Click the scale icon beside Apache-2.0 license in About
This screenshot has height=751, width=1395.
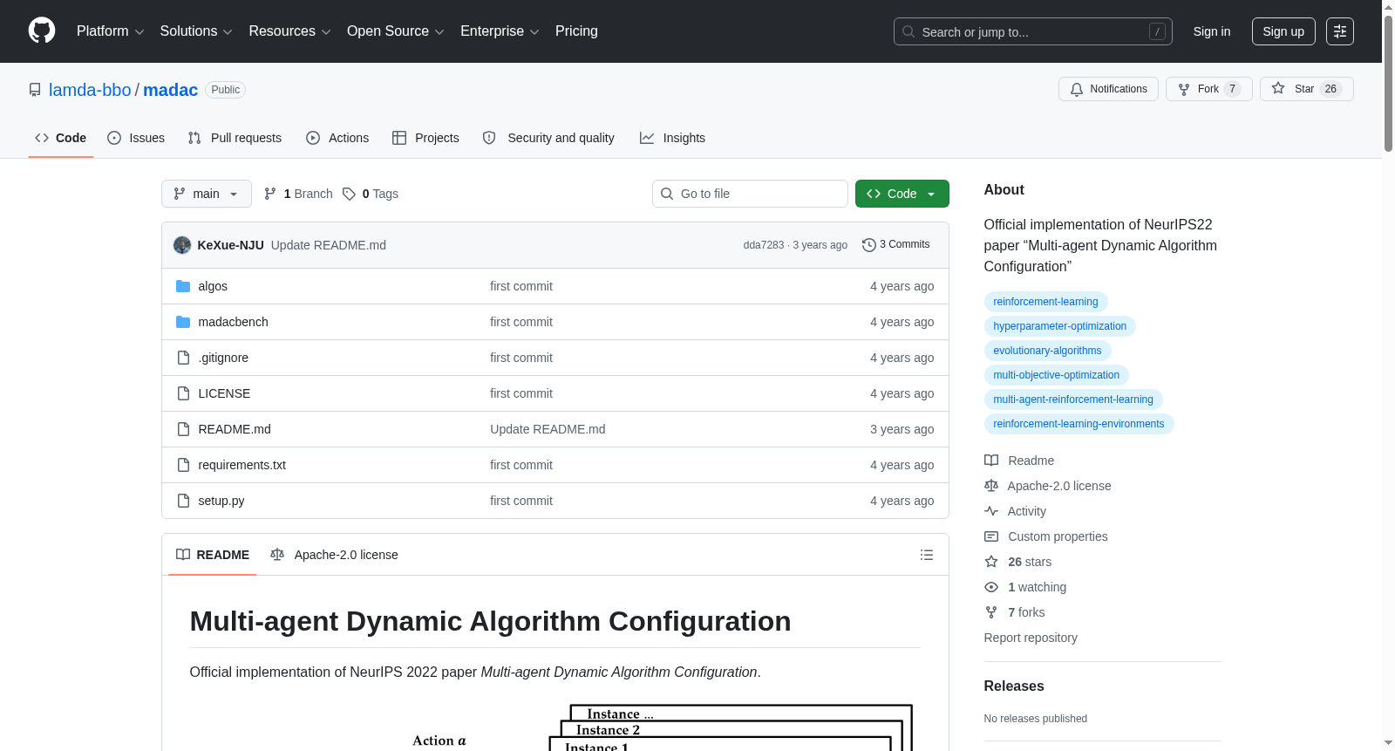click(x=991, y=486)
